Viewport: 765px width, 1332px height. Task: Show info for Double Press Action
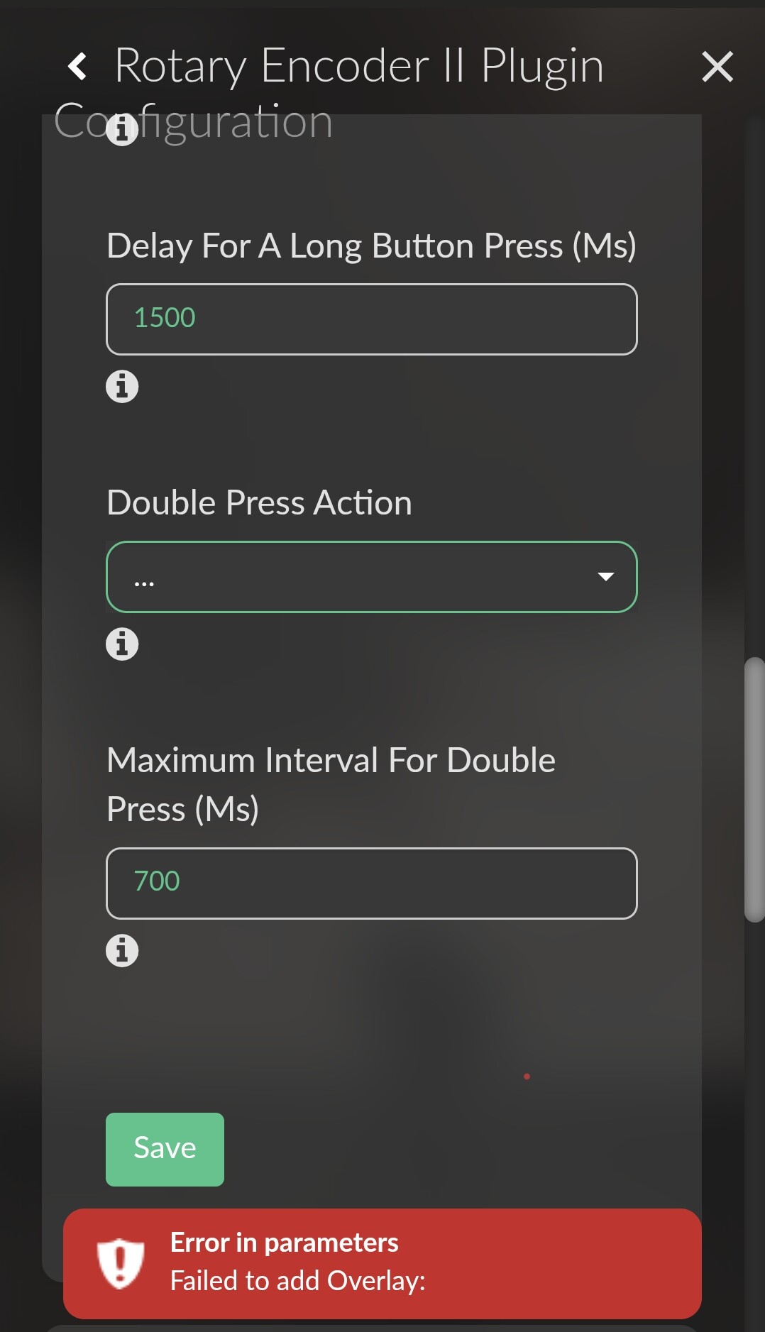click(122, 644)
